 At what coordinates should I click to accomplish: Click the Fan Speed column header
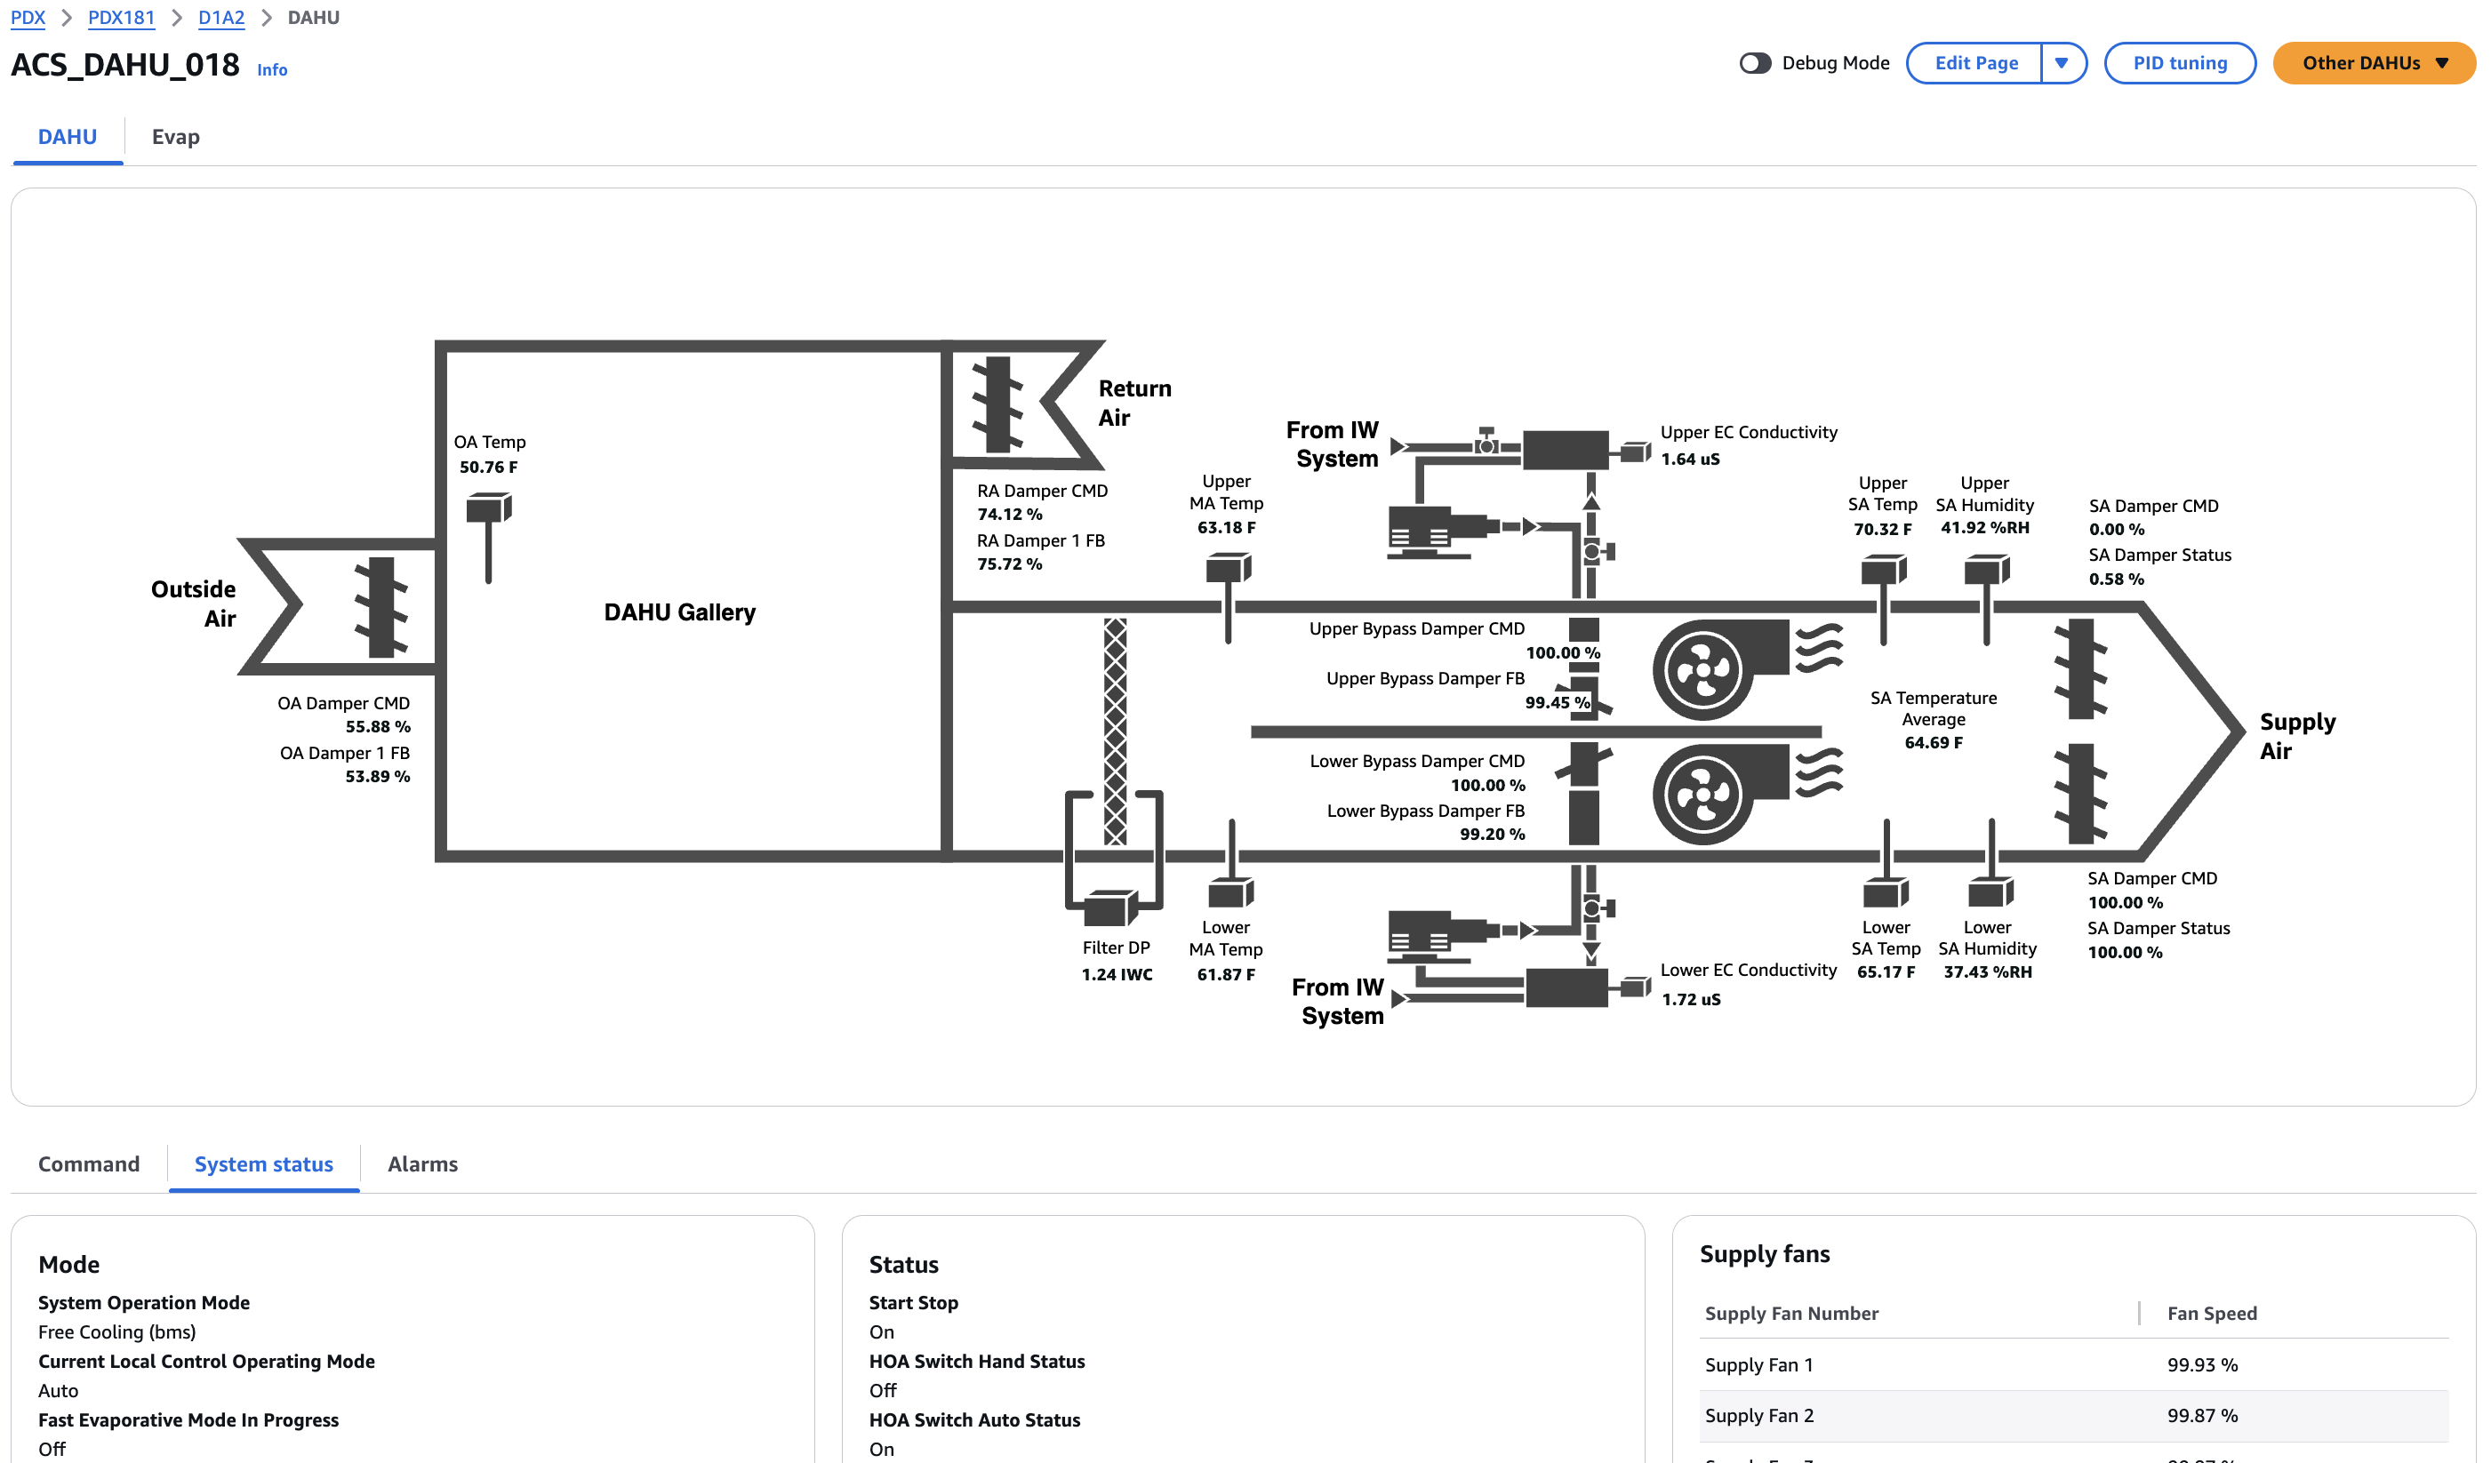[2211, 1313]
